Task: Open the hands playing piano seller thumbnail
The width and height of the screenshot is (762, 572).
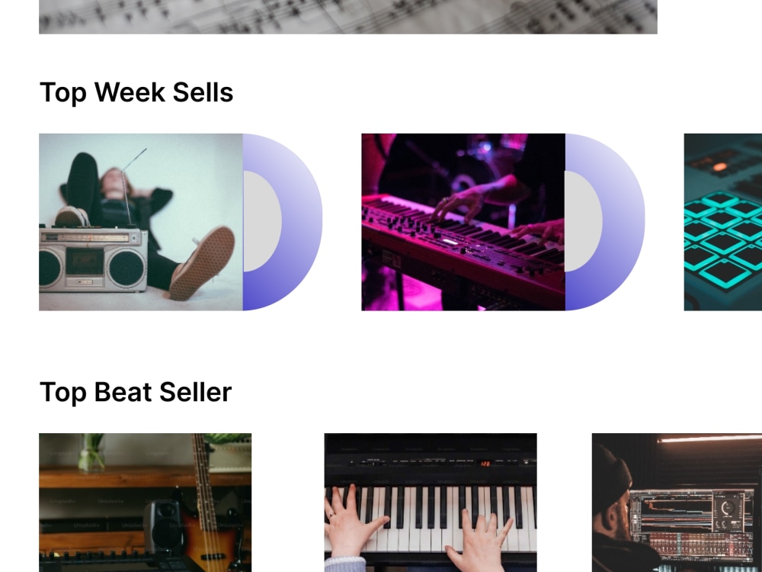Action: pos(431,503)
